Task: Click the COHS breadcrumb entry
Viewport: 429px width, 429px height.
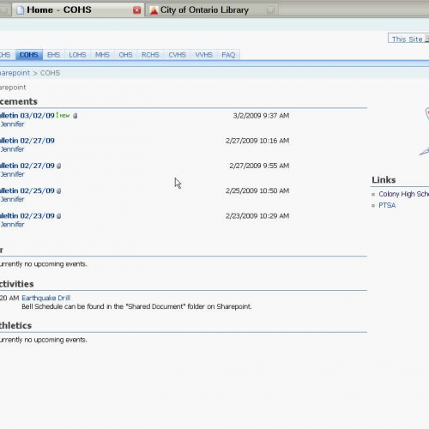Action: pos(50,73)
